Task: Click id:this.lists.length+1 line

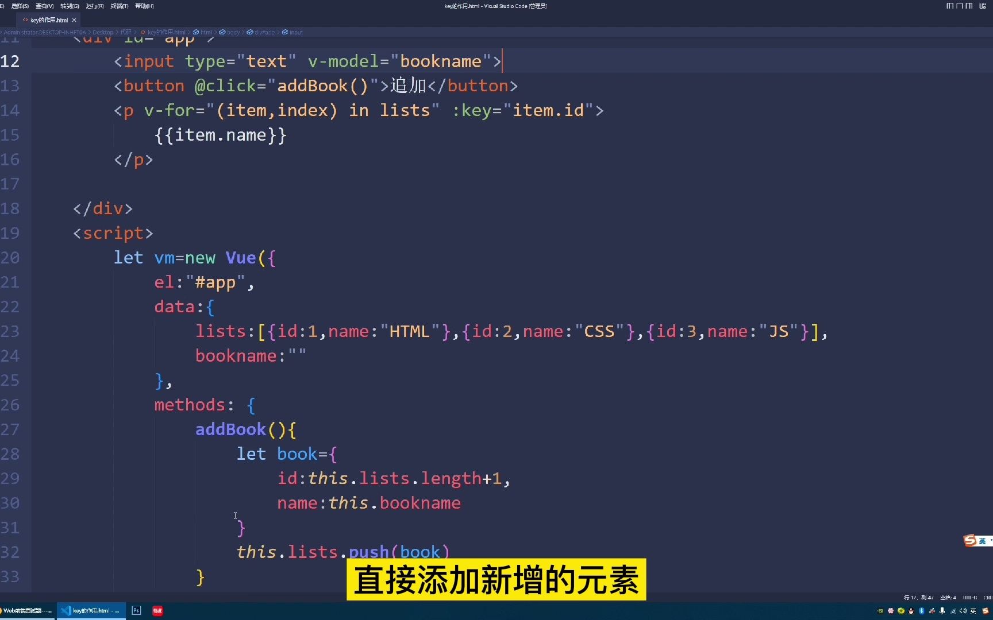Action: 394,479
